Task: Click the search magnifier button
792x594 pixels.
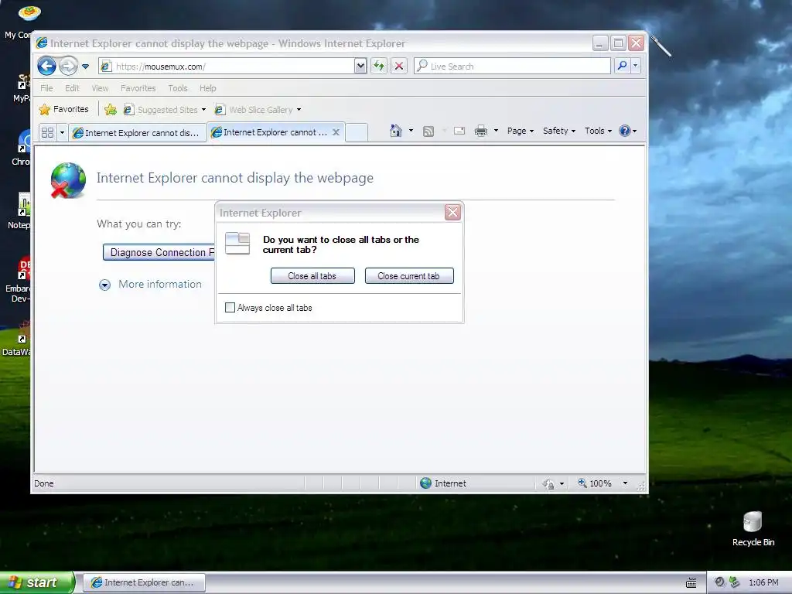Action: point(623,67)
